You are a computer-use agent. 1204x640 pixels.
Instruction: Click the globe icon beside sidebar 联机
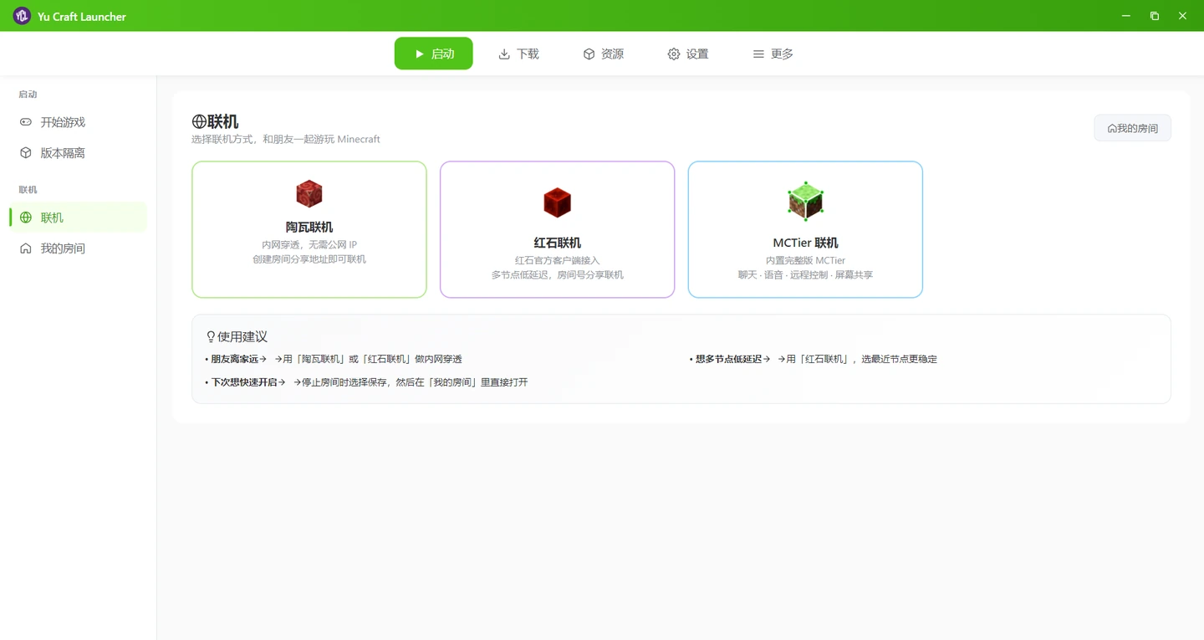[x=26, y=218]
